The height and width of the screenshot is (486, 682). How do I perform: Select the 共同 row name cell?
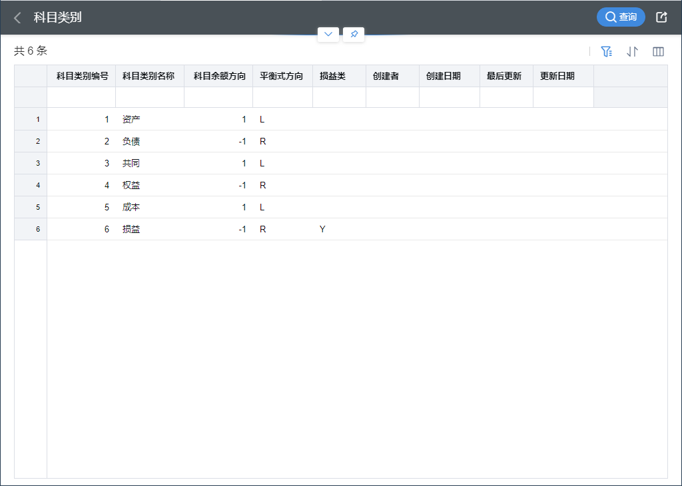[150, 163]
